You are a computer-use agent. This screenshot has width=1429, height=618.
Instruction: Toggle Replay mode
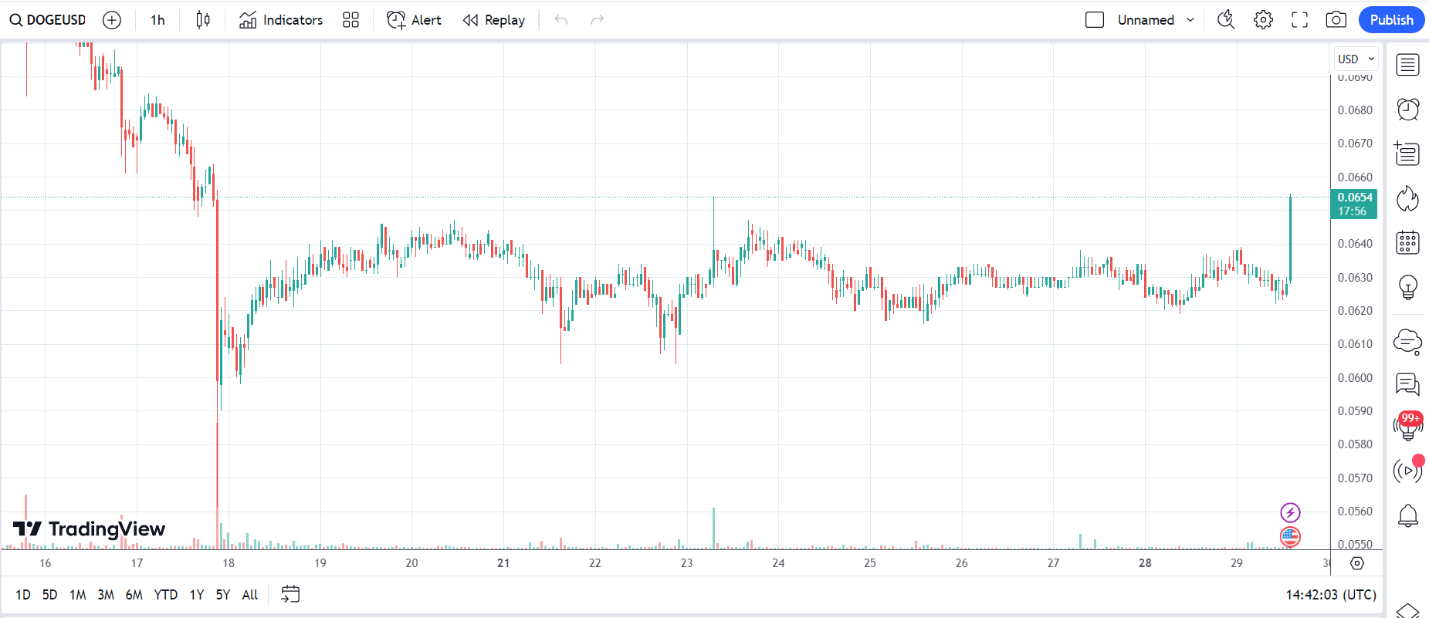pyautogui.click(x=494, y=20)
